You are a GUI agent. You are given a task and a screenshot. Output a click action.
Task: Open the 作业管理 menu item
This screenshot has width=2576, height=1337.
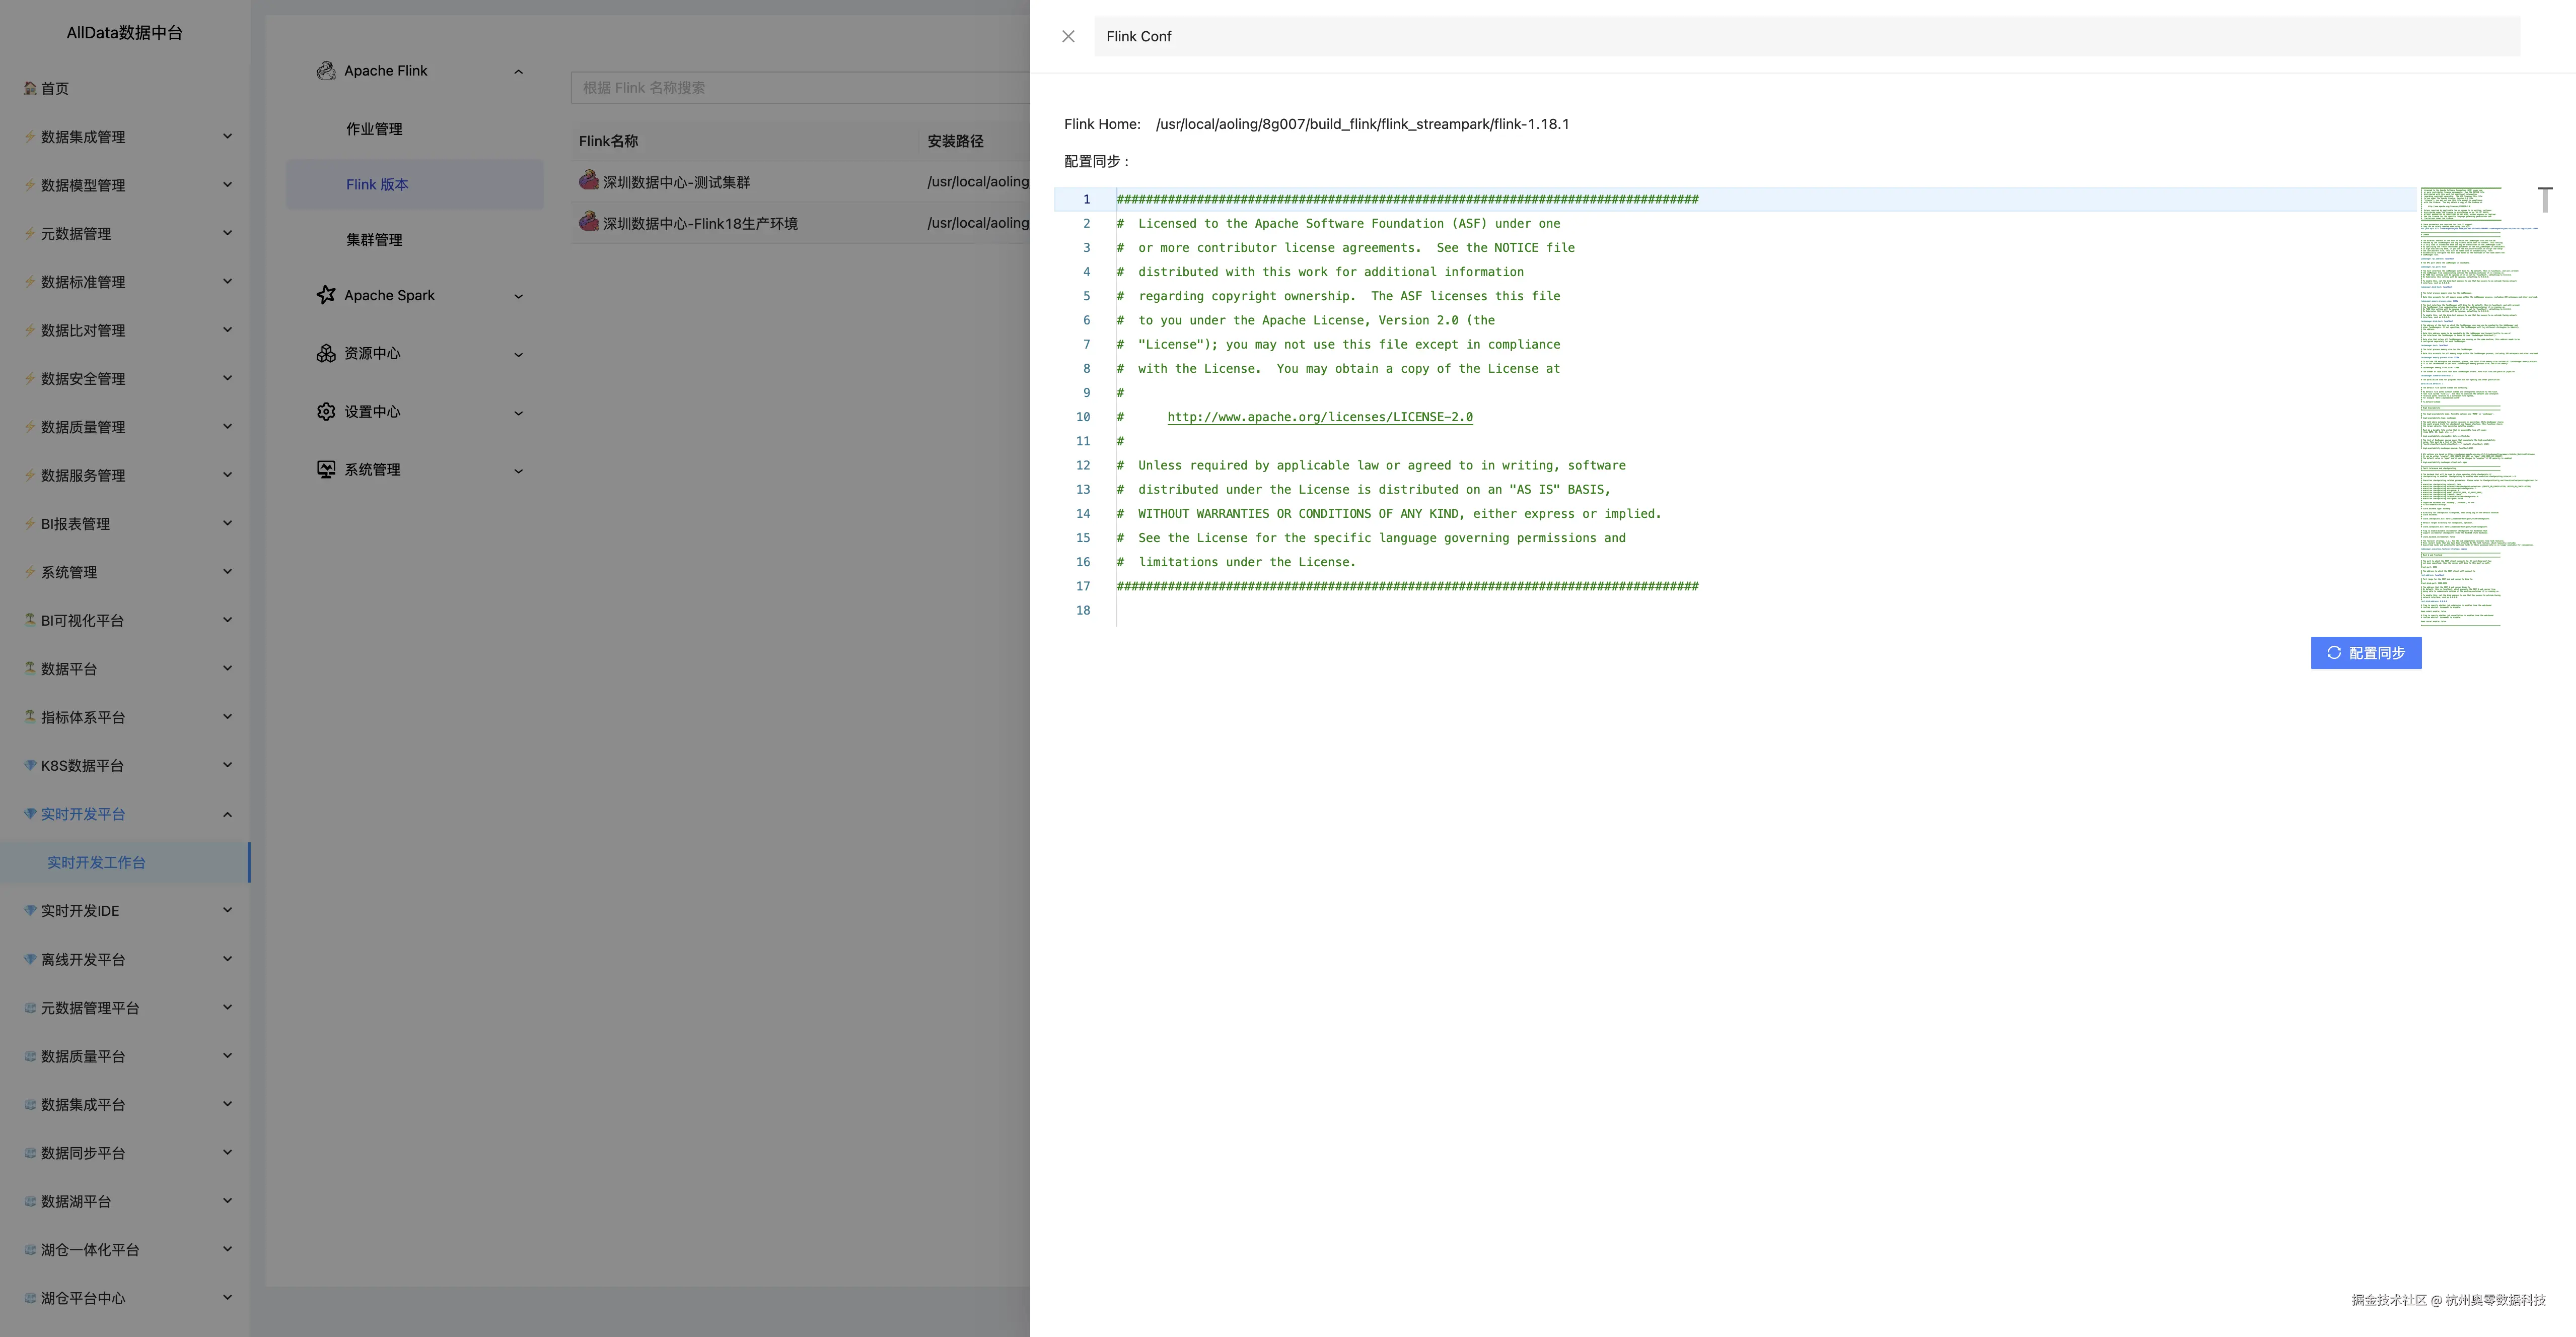(x=374, y=129)
